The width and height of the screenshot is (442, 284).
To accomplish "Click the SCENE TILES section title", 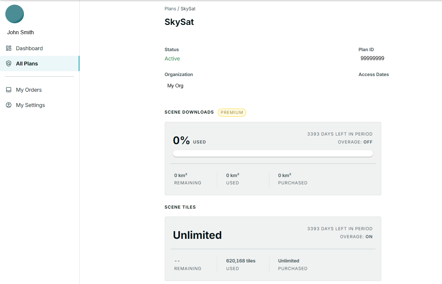I will tap(180, 207).
